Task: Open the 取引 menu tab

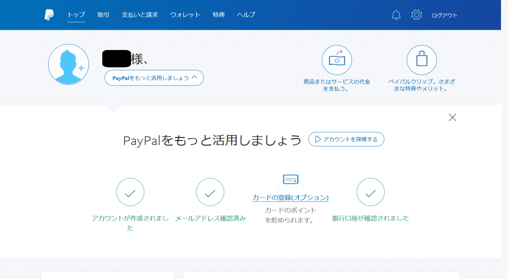Action: pyautogui.click(x=104, y=15)
